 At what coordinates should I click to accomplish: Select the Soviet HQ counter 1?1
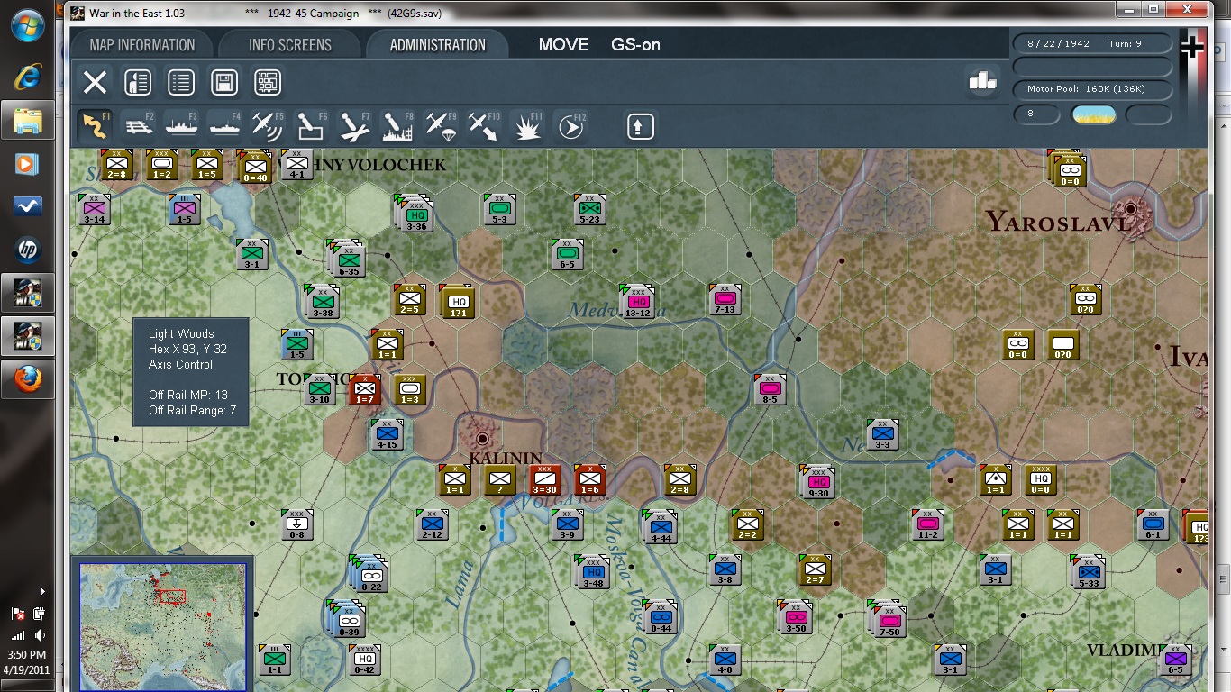(x=458, y=302)
